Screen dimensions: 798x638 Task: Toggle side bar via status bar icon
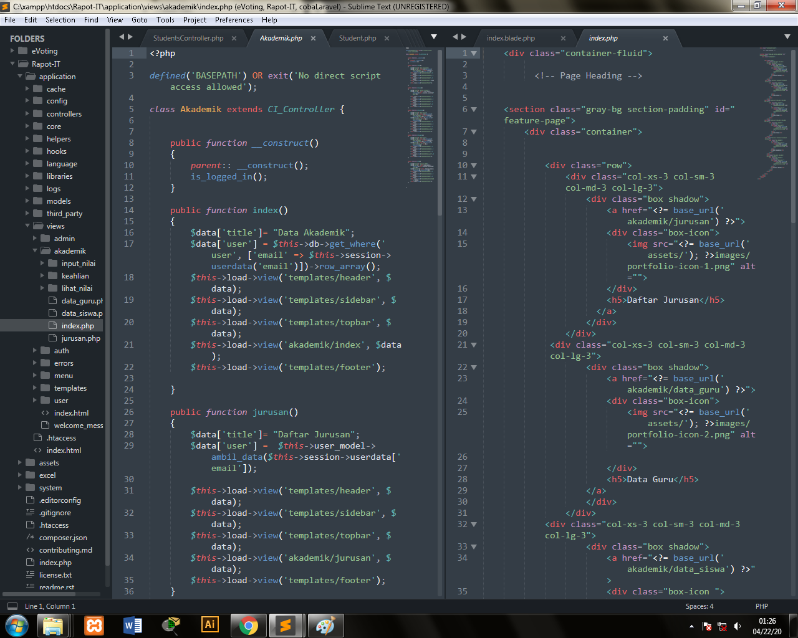point(12,606)
